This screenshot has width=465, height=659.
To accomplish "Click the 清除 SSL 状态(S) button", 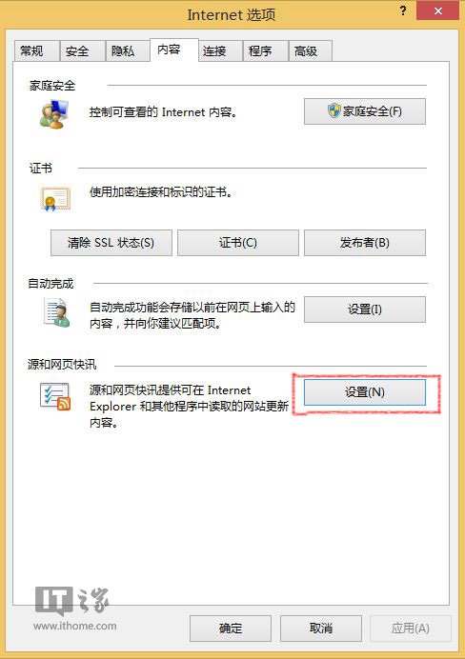I will 111,243.
